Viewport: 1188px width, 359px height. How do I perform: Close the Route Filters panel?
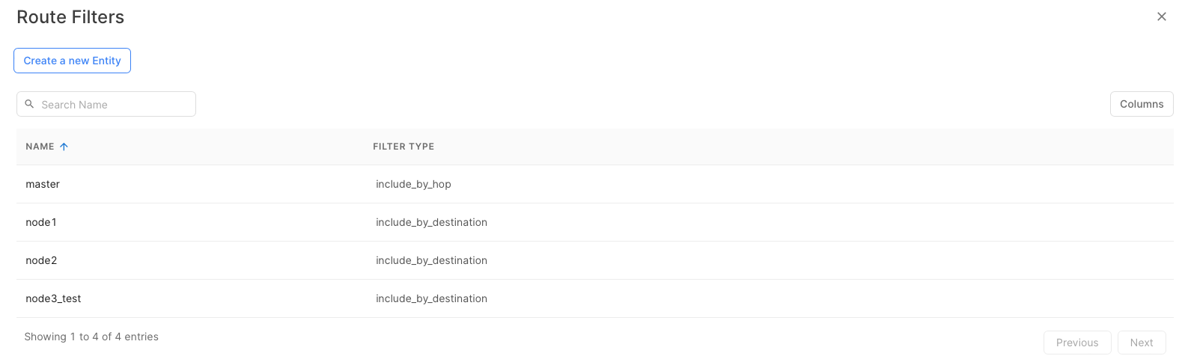[x=1161, y=16]
